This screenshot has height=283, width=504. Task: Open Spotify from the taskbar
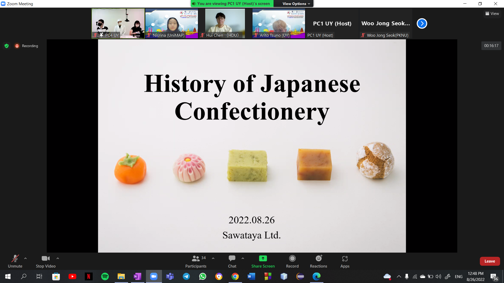pyautogui.click(x=105, y=276)
